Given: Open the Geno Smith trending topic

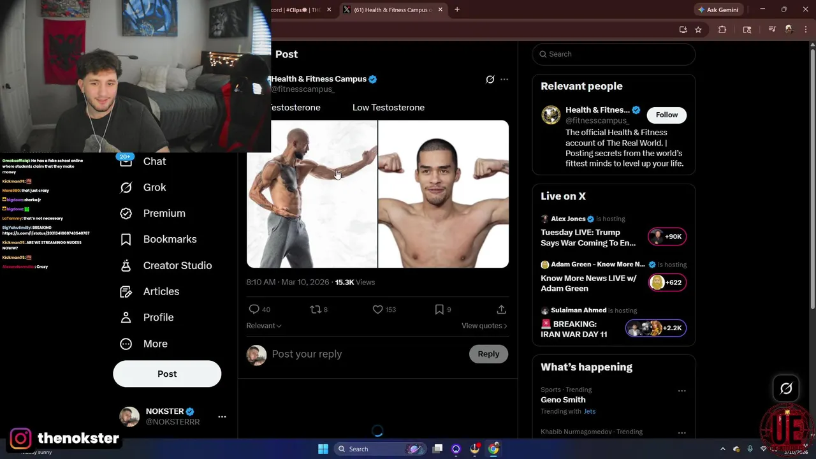Looking at the screenshot, I should click(x=563, y=400).
